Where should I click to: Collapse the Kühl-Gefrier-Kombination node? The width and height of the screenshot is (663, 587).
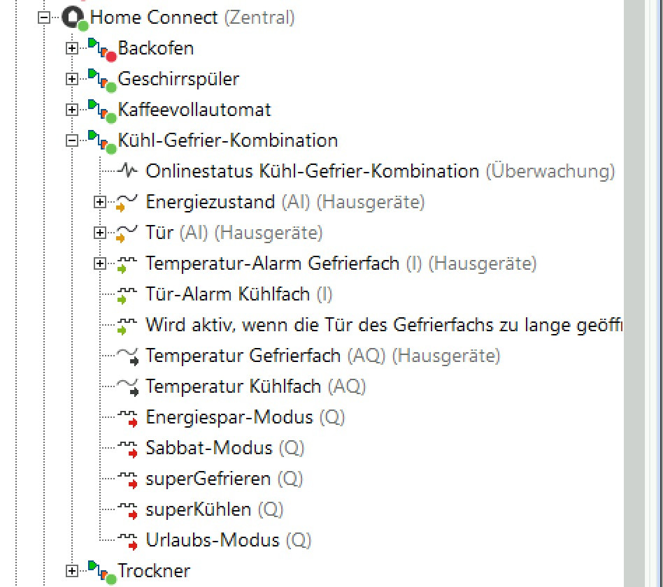(71, 140)
